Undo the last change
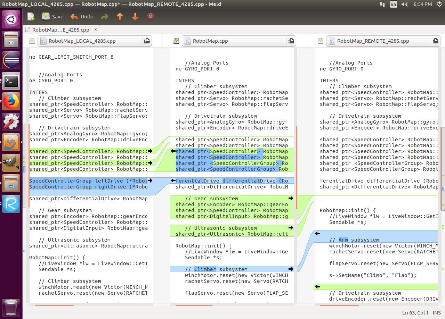 coord(82,16)
